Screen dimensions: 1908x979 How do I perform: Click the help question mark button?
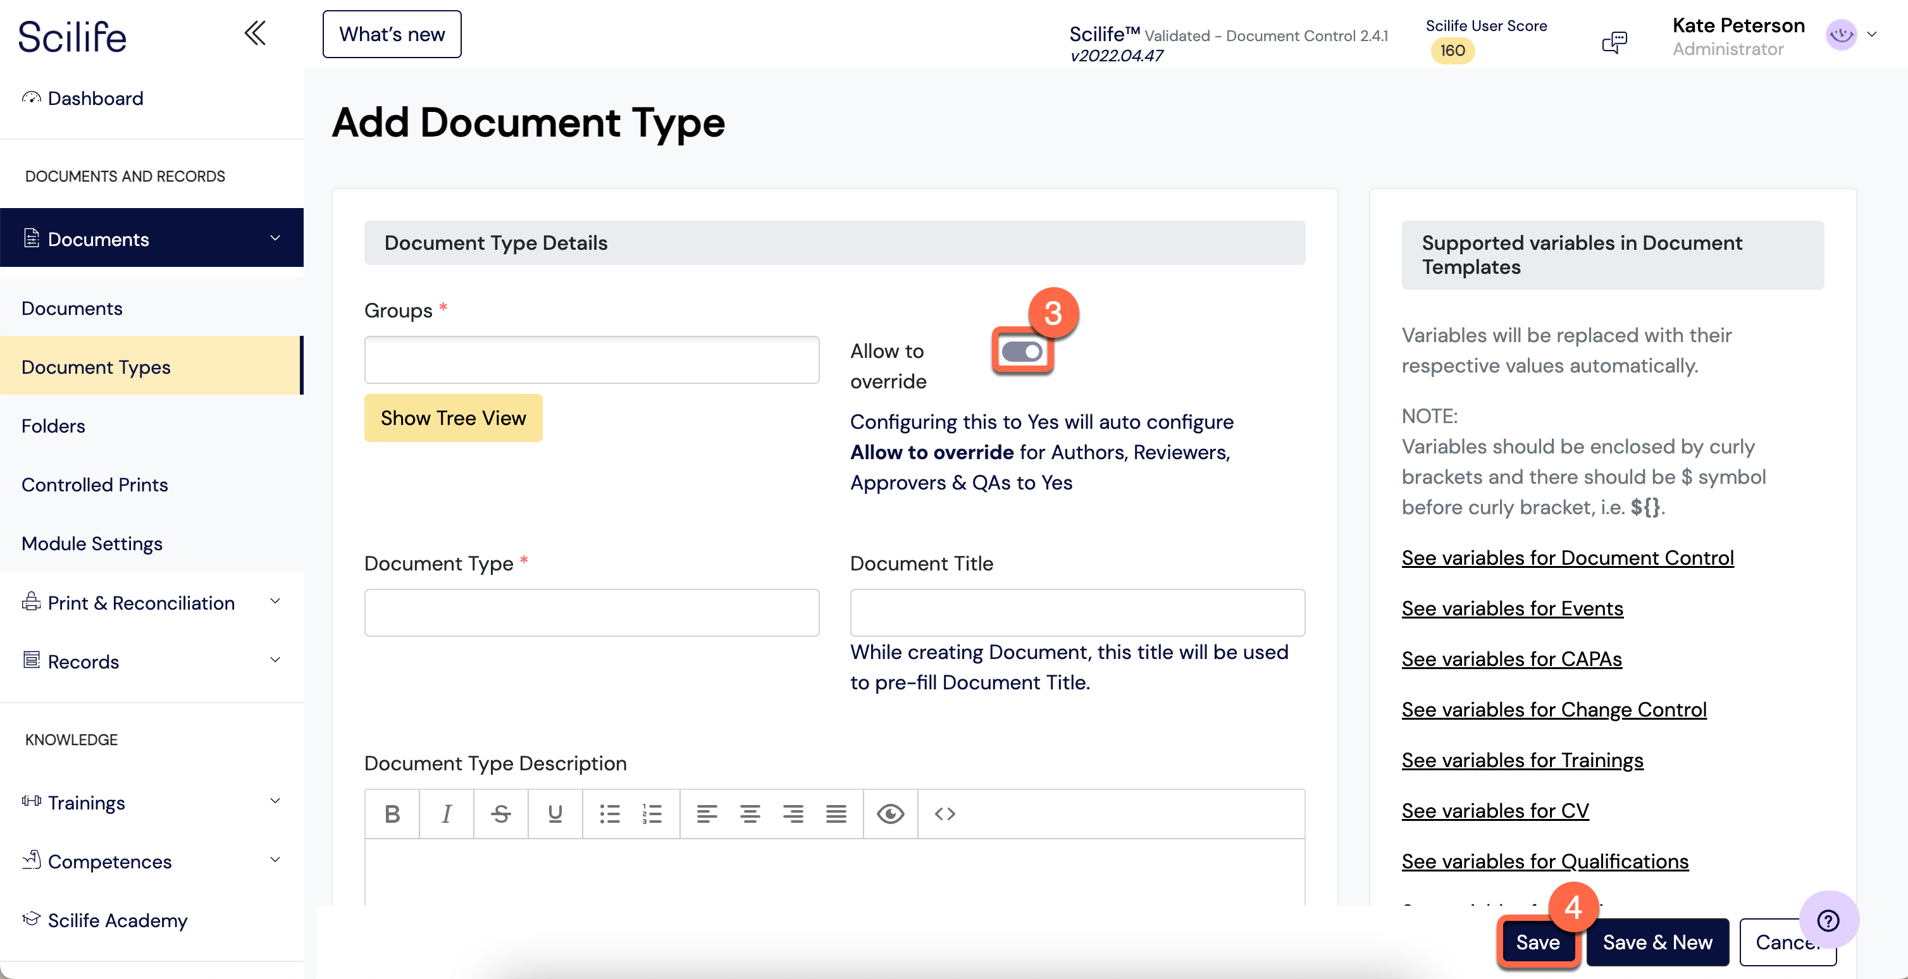point(1828,920)
